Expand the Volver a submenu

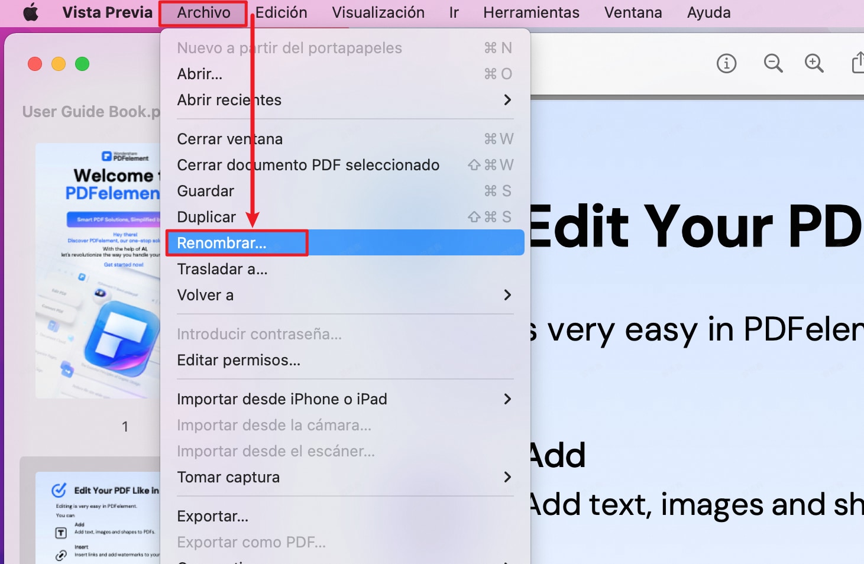pyautogui.click(x=345, y=295)
